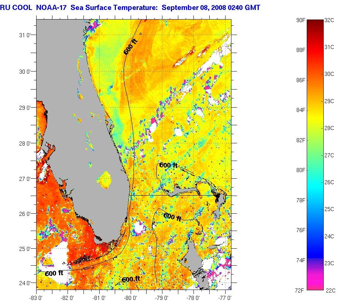Click the '25C' colorbar label
The image size is (337, 301).
pyautogui.click(x=329, y=209)
